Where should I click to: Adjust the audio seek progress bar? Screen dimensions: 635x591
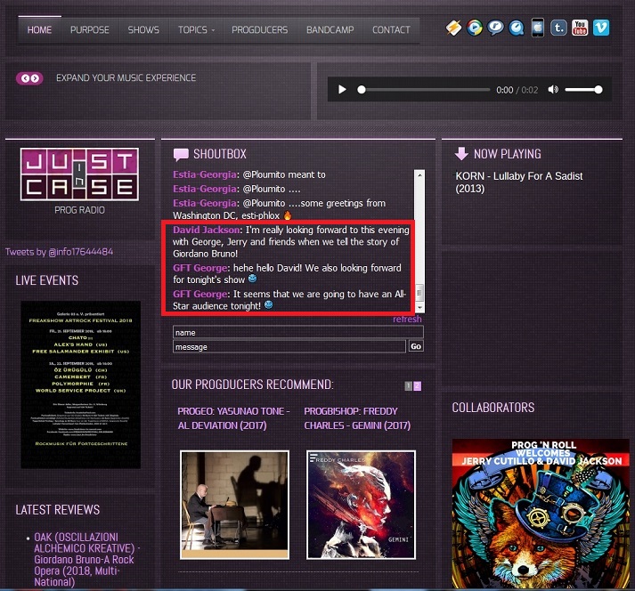point(424,90)
